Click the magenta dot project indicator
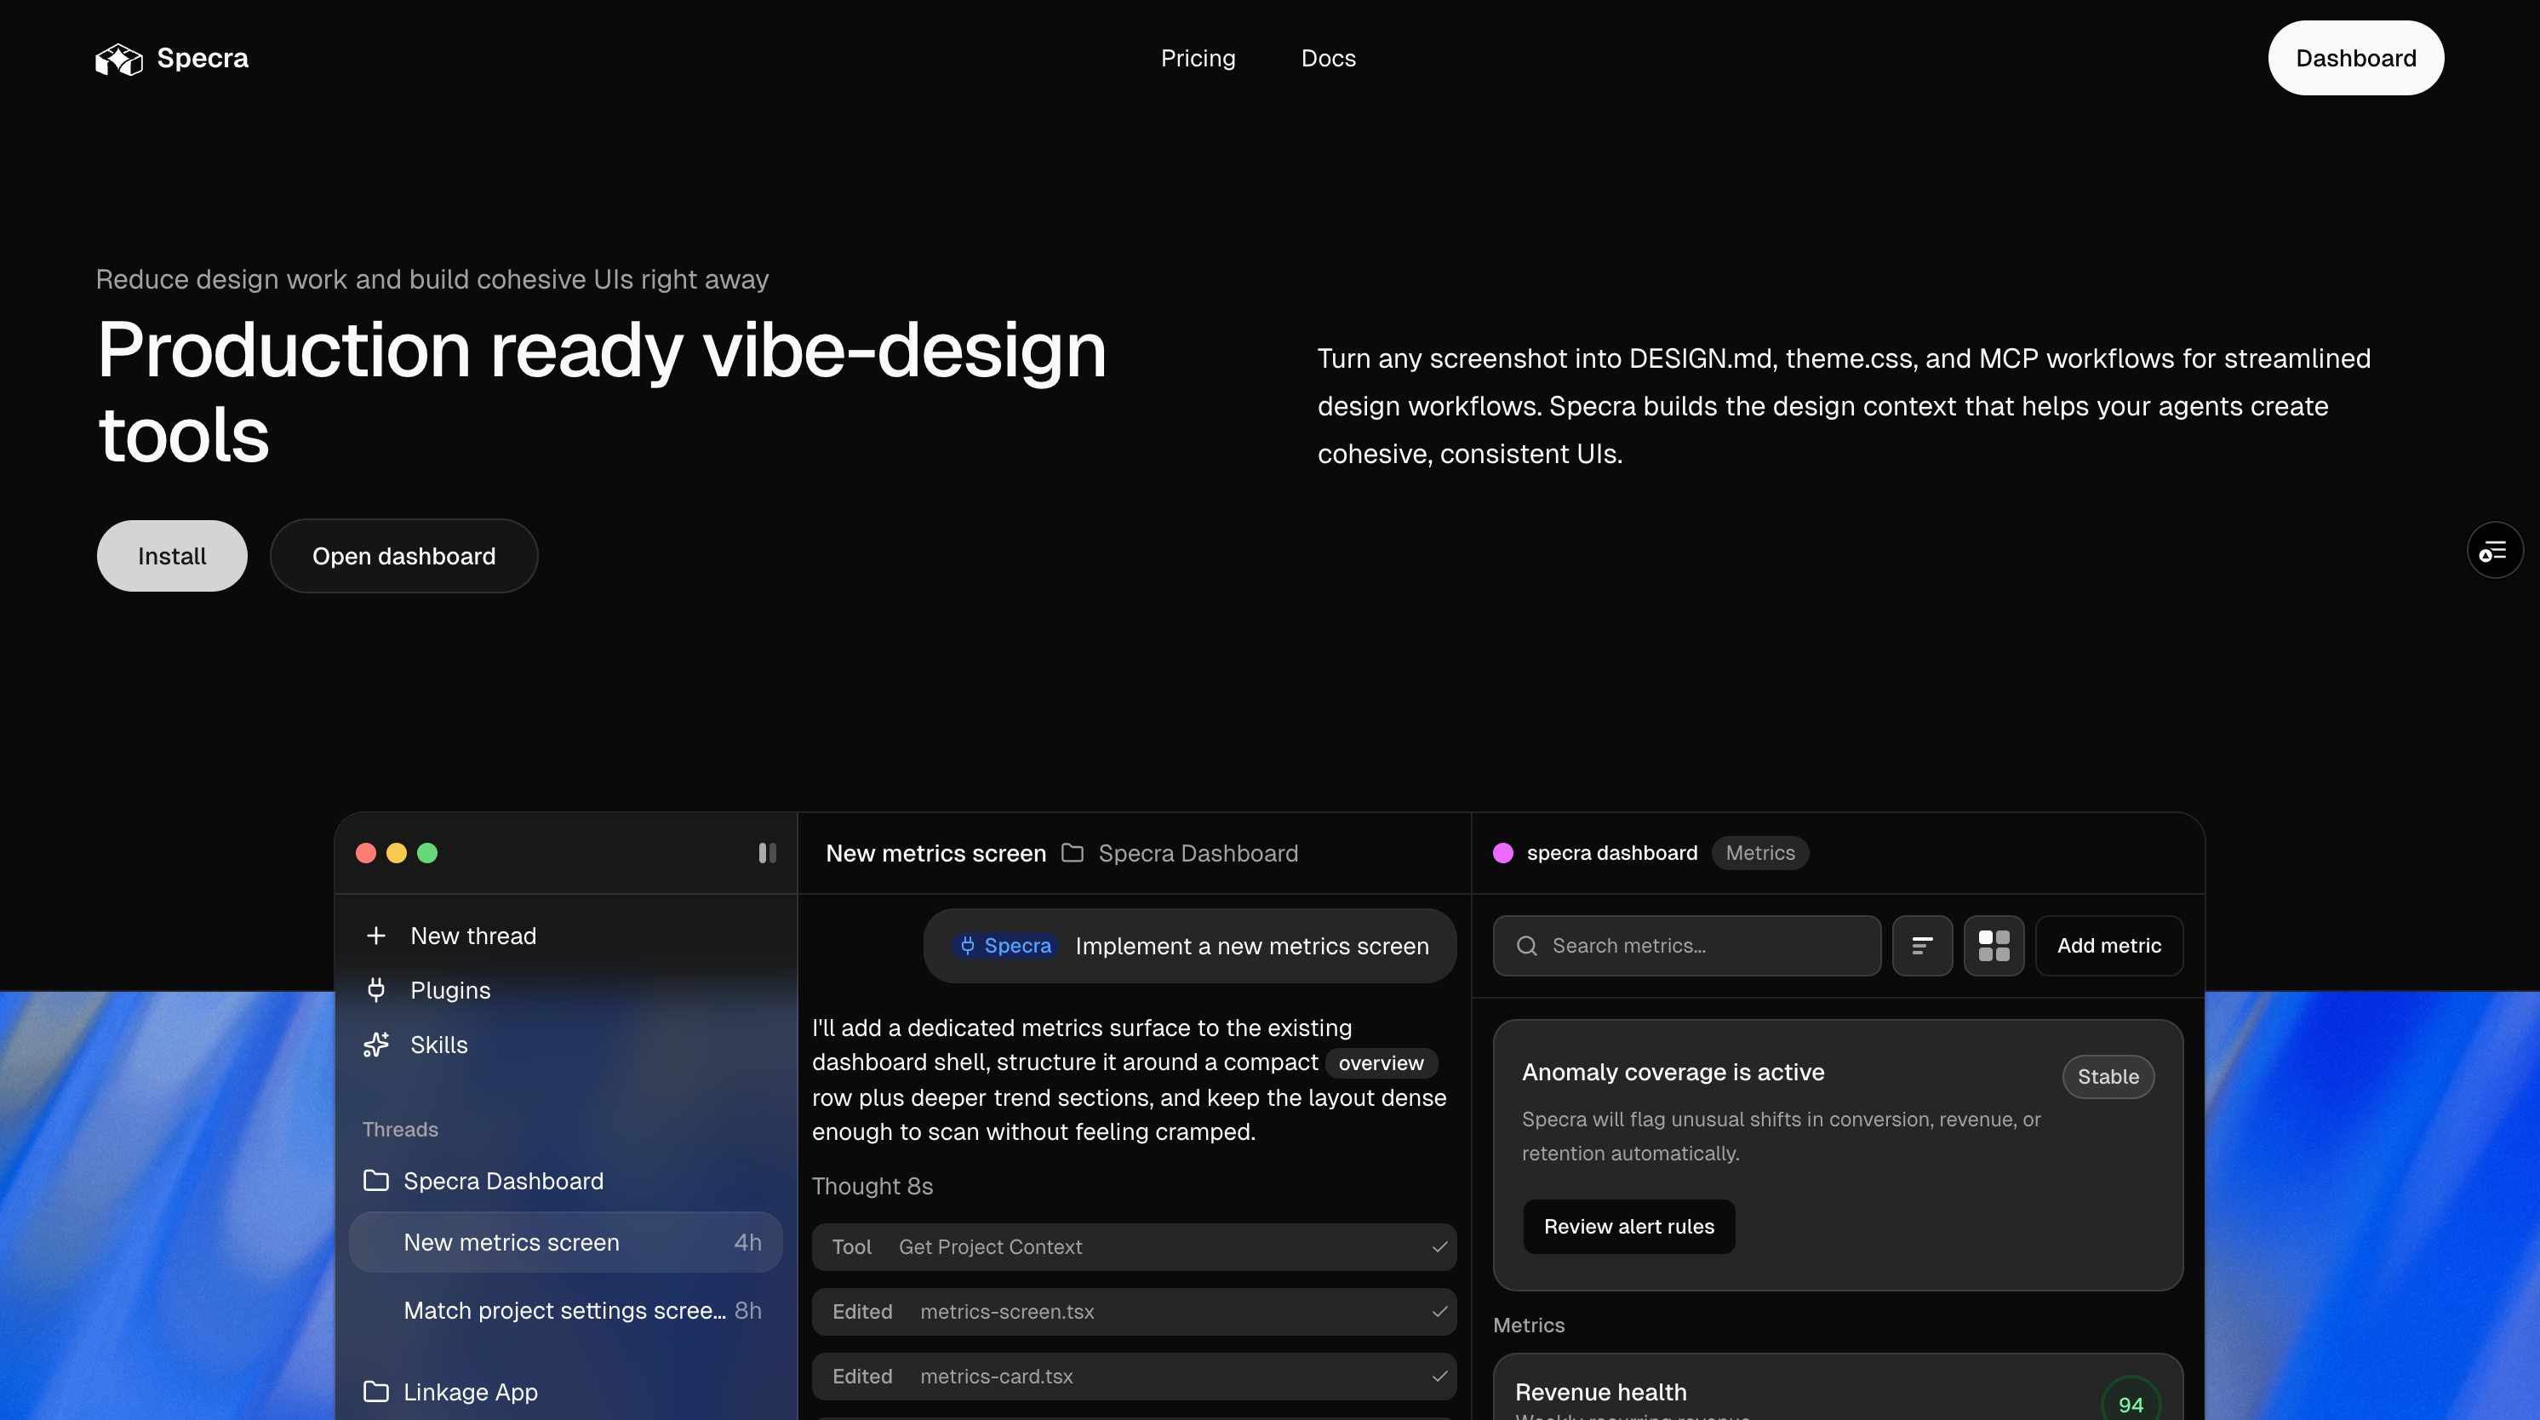 1504,853
